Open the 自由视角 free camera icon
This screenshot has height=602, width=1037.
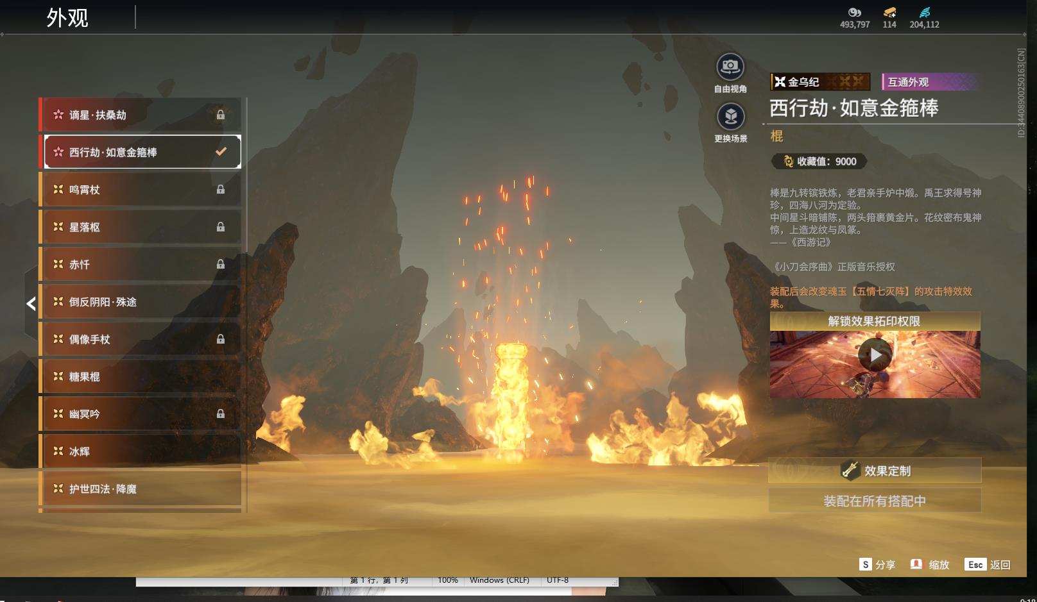730,67
